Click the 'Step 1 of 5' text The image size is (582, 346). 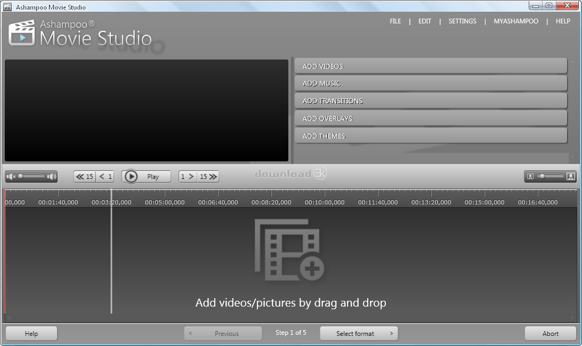click(290, 333)
